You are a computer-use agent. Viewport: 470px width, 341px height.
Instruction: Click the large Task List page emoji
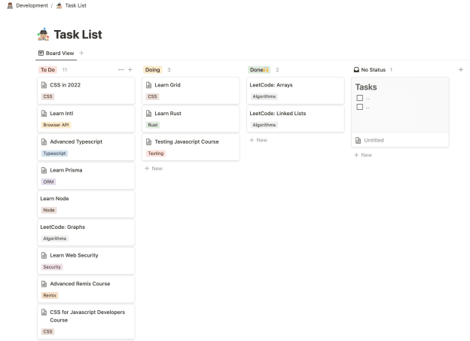tap(44, 34)
